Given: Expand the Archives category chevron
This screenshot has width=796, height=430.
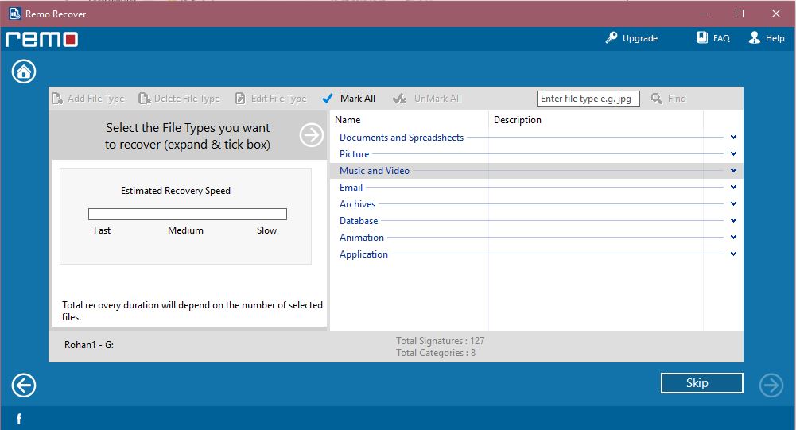Looking at the screenshot, I should point(733,204).
